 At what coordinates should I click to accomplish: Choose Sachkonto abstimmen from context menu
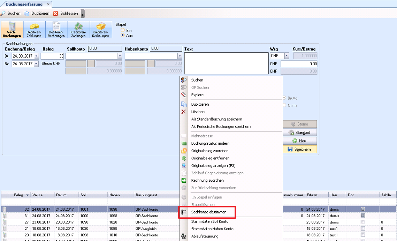(x=208, y=212)
